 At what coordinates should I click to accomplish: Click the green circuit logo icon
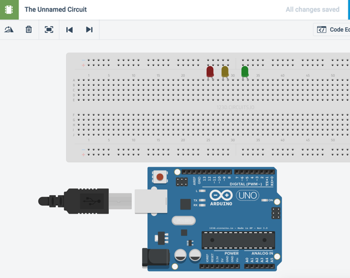(9, 10)
